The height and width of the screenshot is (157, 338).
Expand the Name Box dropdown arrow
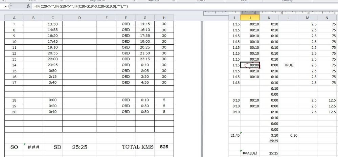click(x=6, y=6)
